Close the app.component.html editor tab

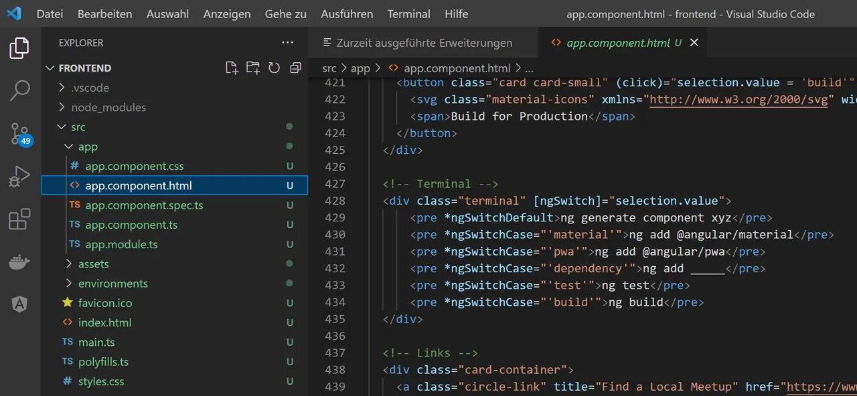[694, 42]
